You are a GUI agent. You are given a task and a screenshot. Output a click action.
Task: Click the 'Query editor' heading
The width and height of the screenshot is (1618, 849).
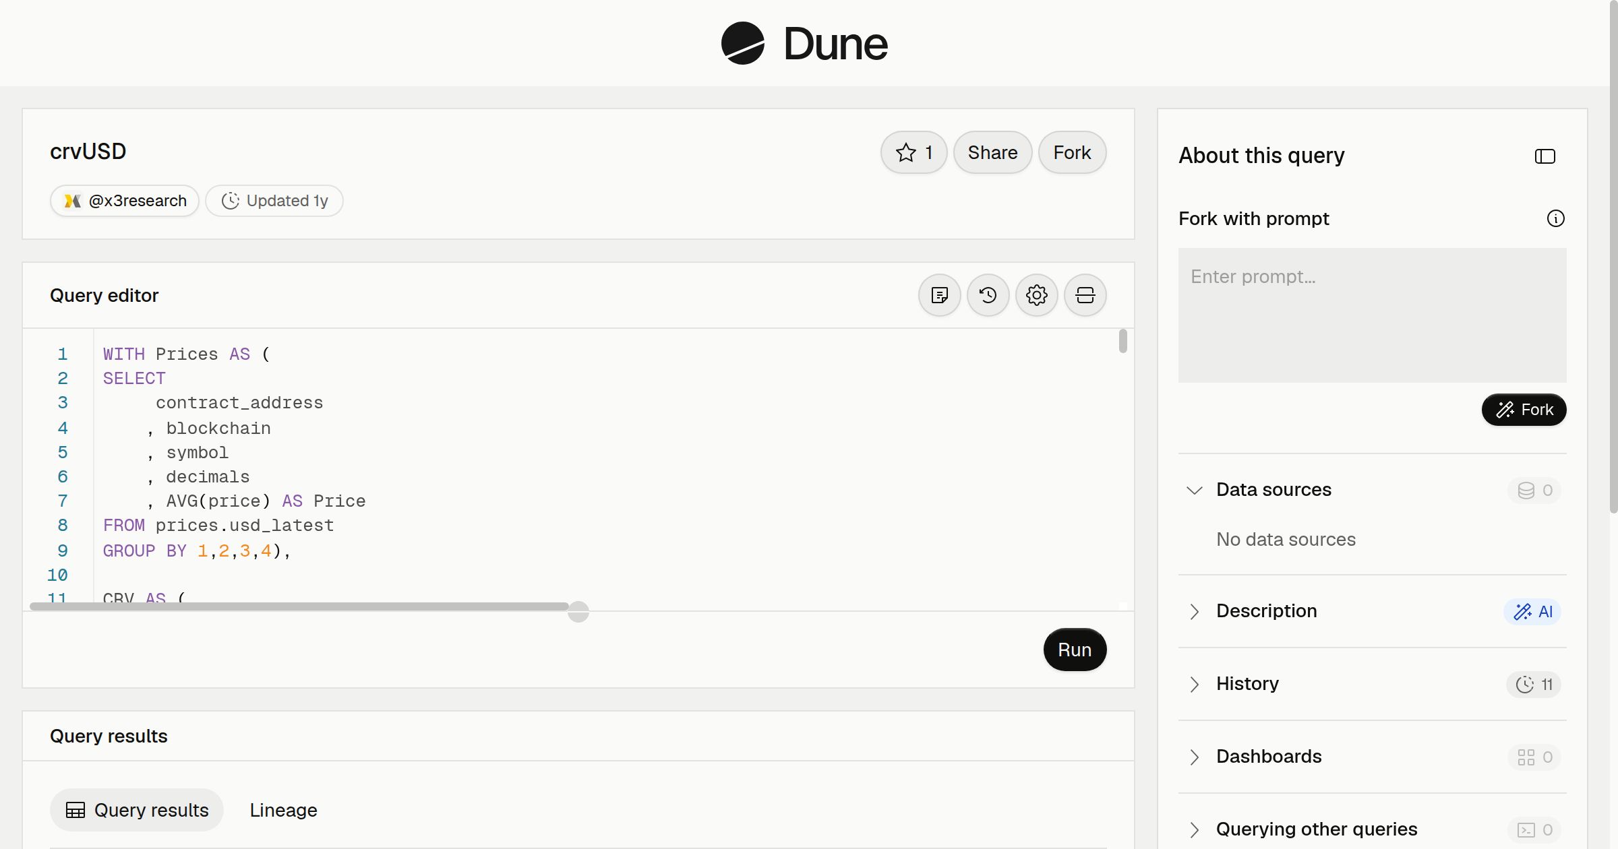[104, 295]
